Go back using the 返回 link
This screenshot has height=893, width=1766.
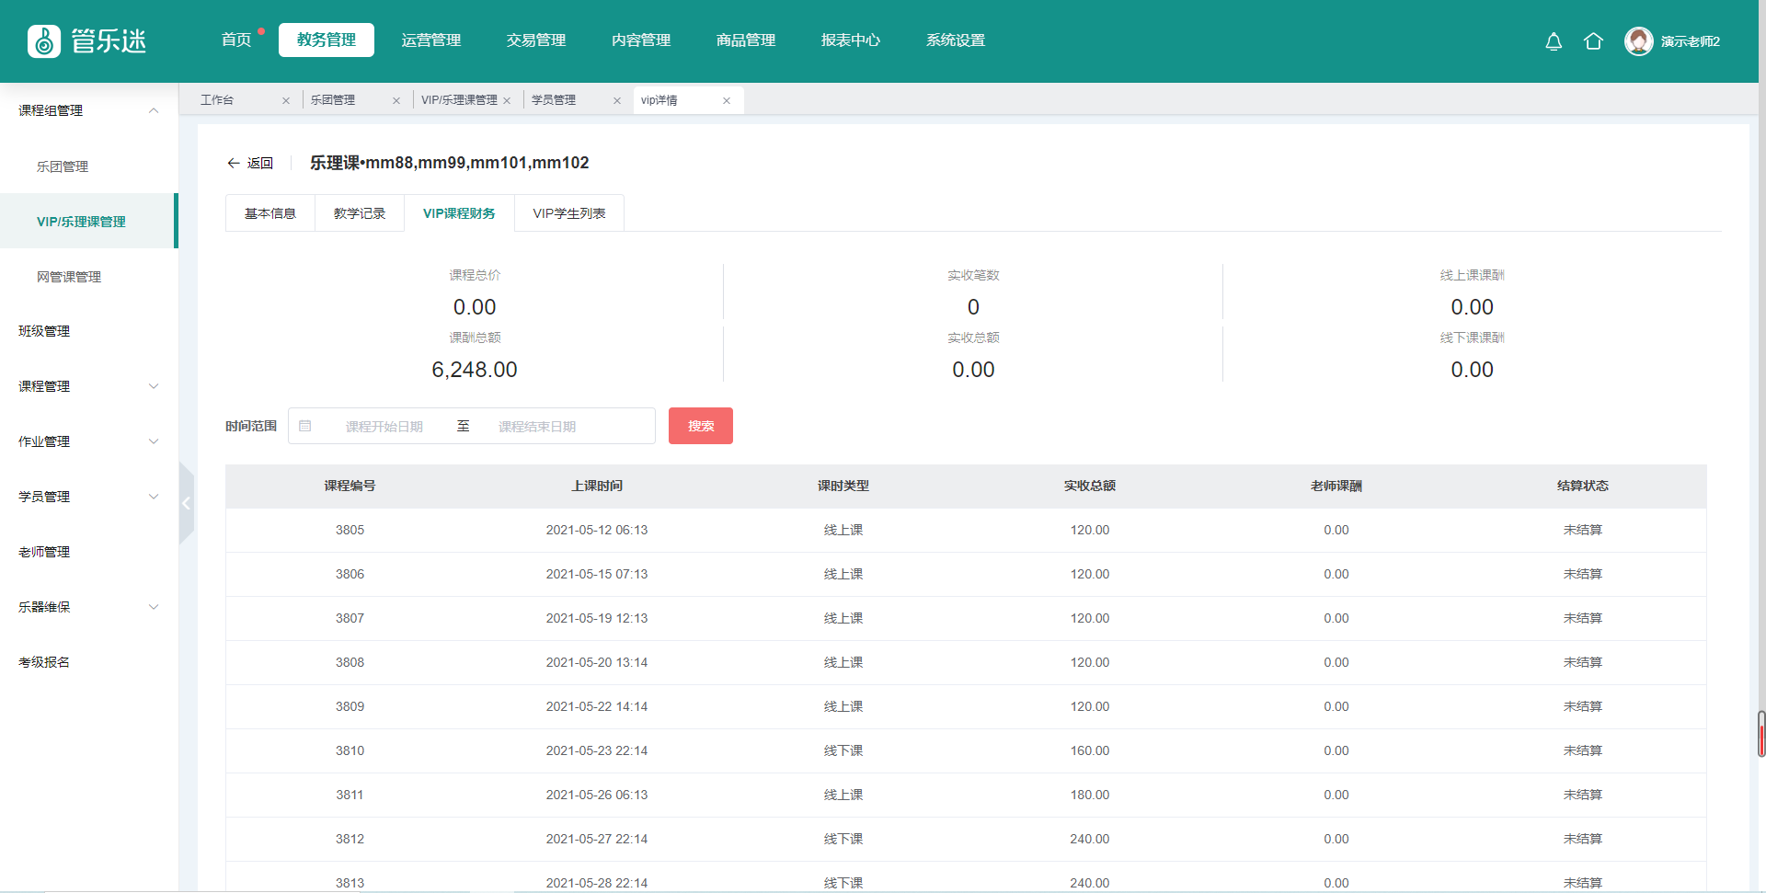pos(250,163)
